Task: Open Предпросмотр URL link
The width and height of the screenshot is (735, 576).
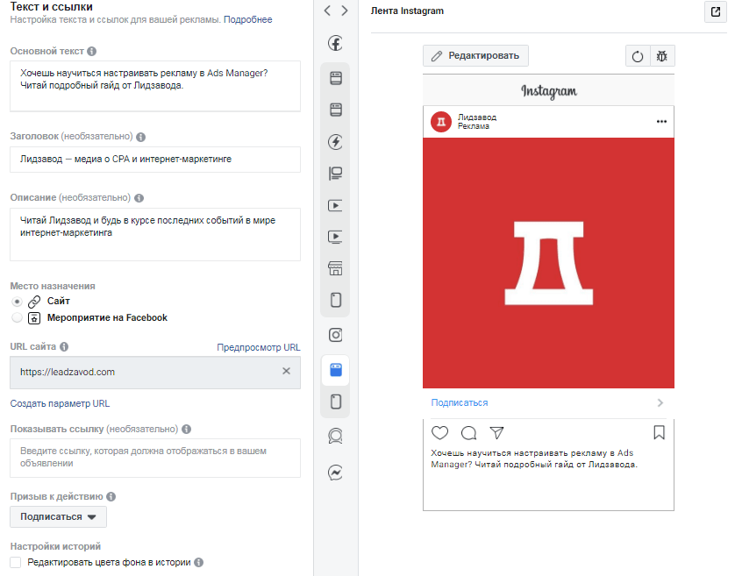Action: click(x=258, y=347)
